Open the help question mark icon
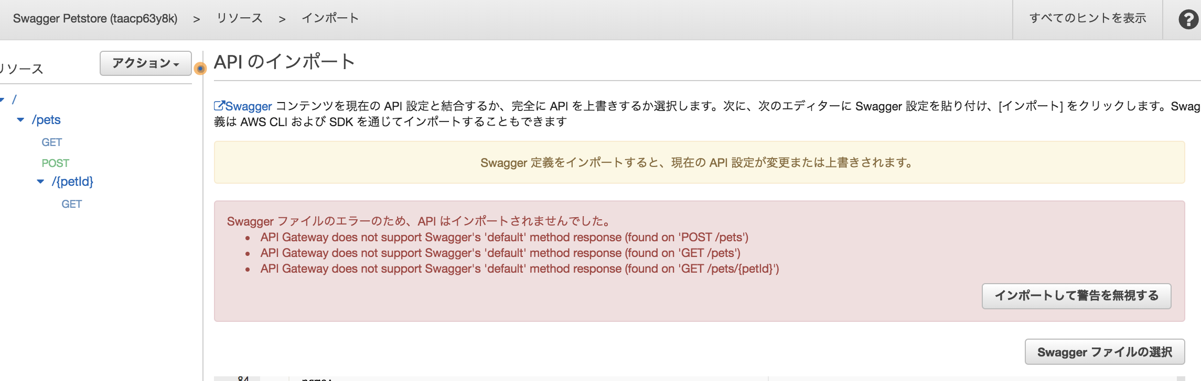The image size is (1201, 381). [1188, 19]
